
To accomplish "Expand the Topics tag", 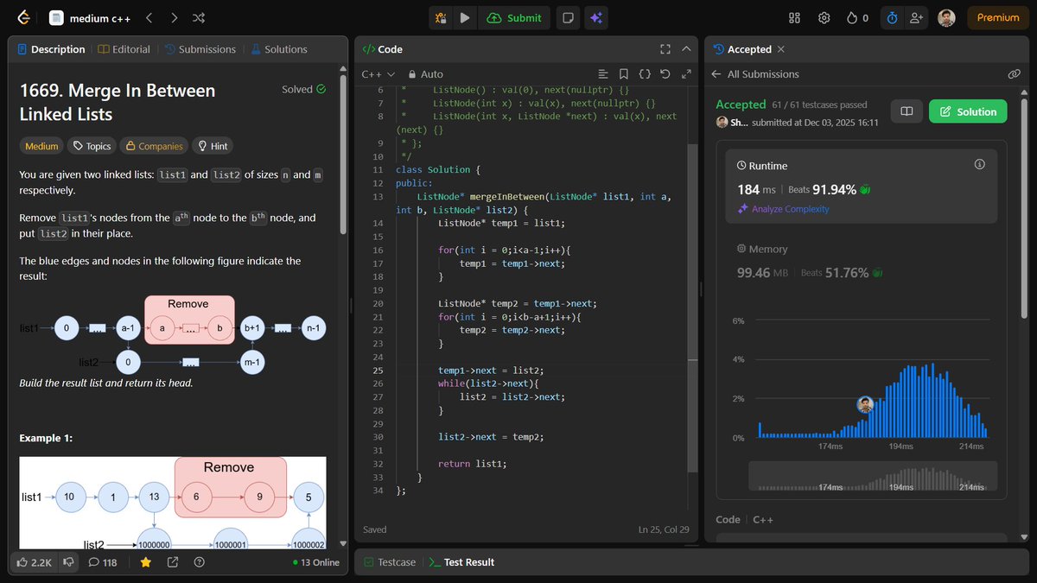I will [x=92, y=146].
